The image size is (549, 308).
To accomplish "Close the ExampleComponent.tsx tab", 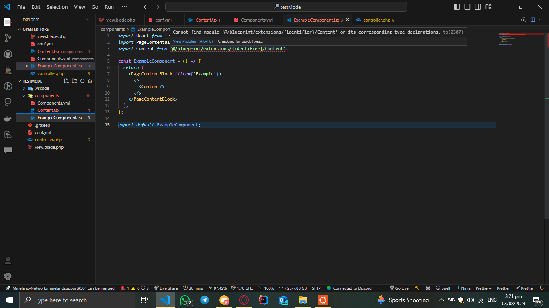I will pos(348,20).
